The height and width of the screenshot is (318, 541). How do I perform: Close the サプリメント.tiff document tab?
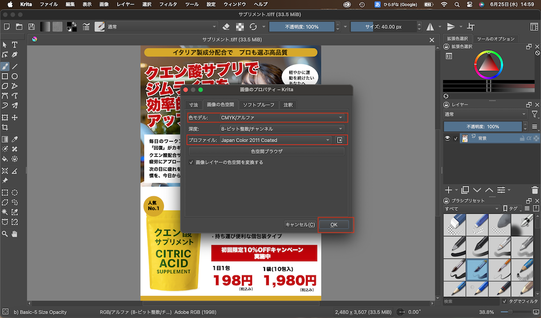click(432, 40)
